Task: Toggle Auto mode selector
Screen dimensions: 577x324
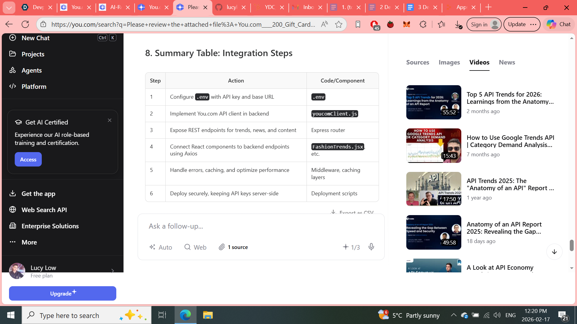Action: 161,247
